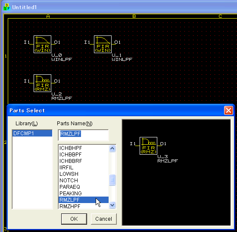Image resolution: width=237 pixels, height=232 pixels.
Task: Confirm part selection with OK
Action: 74,219
